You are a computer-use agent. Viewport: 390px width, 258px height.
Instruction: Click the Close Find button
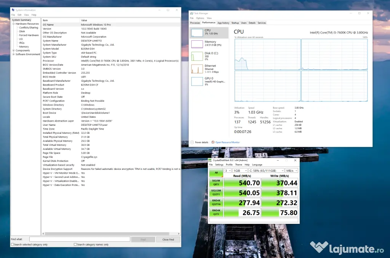pos(168,239)
